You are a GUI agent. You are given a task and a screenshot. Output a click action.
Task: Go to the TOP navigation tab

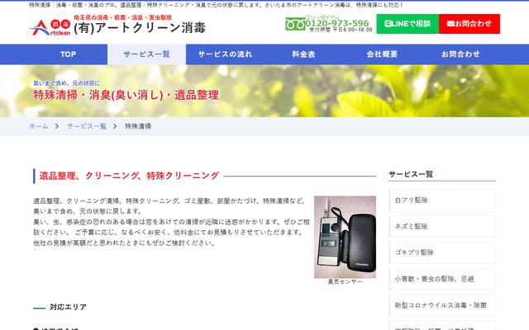pyautogui.click(x=68, y=54)
